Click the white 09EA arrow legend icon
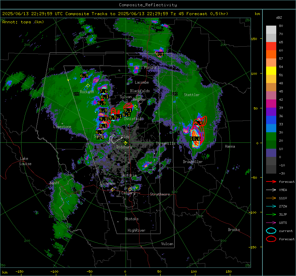The image size is (296, 276). (x=271, y=190)
